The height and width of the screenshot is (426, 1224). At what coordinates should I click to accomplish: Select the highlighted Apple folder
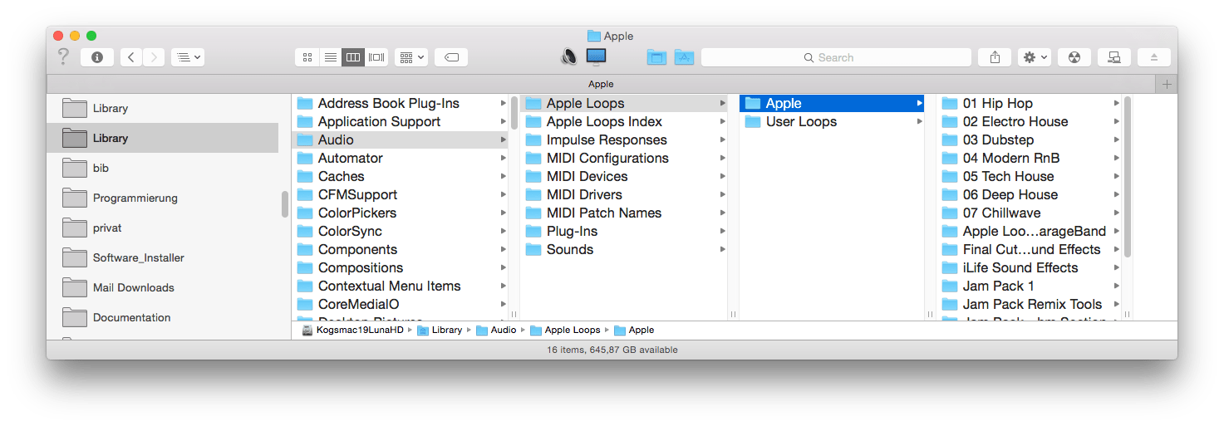tap(832, 103)
